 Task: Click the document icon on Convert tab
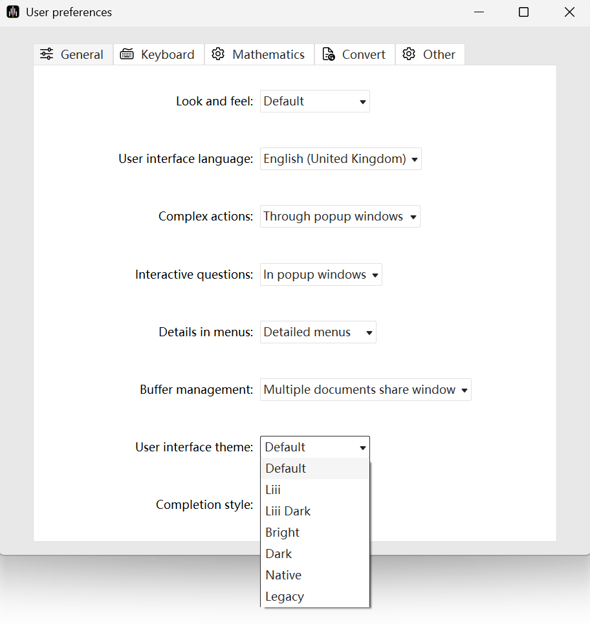click(329, 54)
